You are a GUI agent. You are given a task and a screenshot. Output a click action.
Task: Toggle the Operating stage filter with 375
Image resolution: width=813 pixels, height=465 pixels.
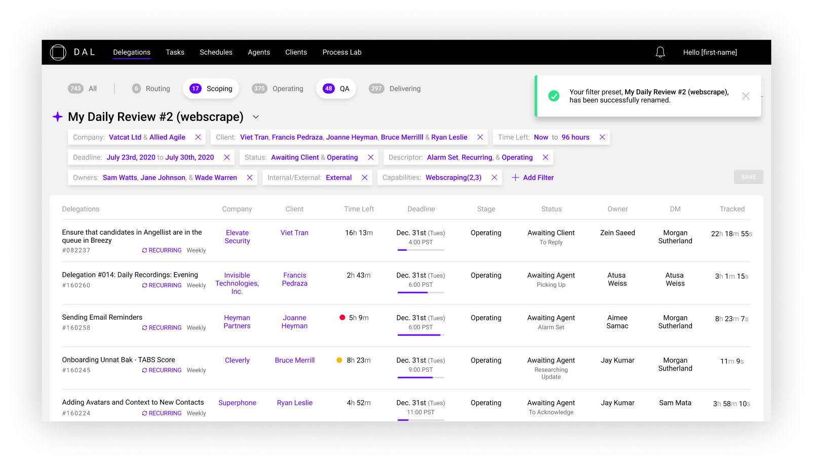278,89
